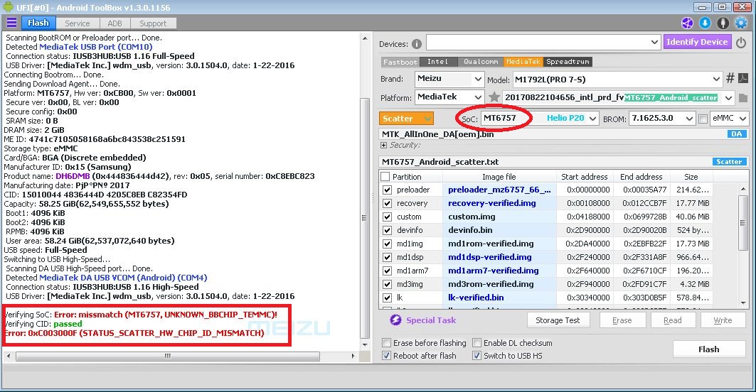
Task: Click the log pane horizontal scrollbar thumb
Action: coord(168,356)
